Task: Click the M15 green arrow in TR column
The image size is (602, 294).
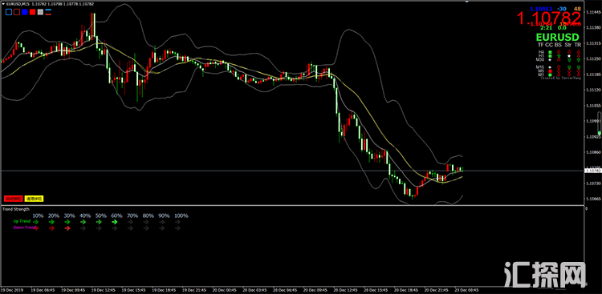Action: pyautogui.click(x=579, y=66)
